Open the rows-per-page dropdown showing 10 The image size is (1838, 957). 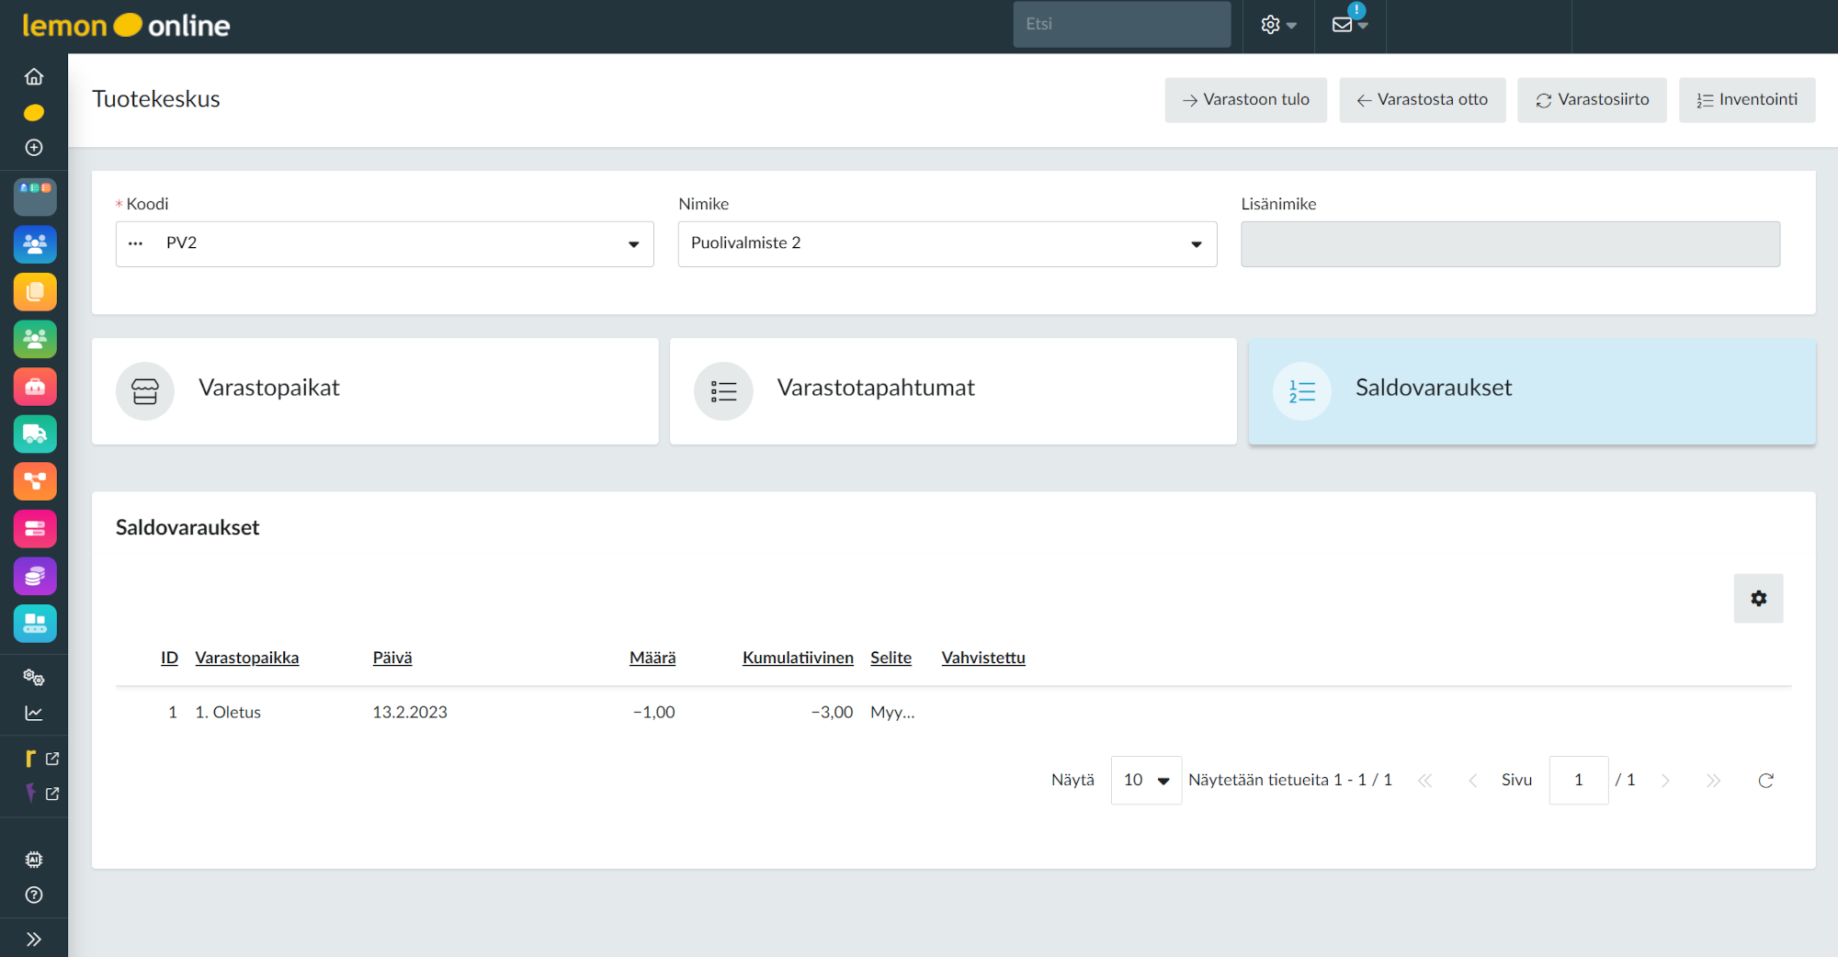coord(1146,781)
